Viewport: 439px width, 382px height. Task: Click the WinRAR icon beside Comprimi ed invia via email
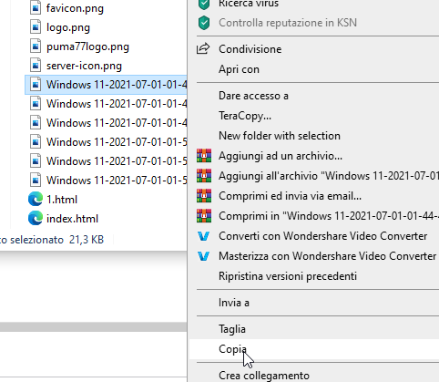coord(204,196)
